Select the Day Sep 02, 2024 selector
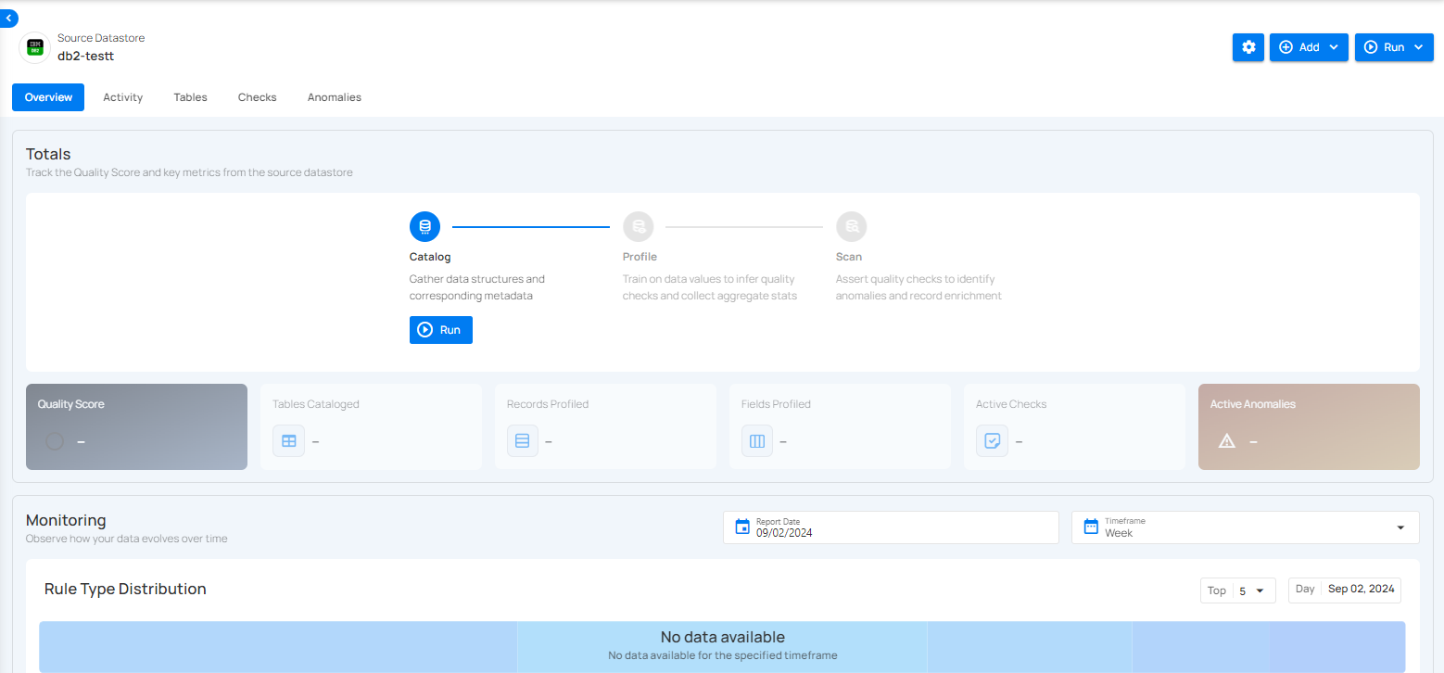 click(1345, 590)
